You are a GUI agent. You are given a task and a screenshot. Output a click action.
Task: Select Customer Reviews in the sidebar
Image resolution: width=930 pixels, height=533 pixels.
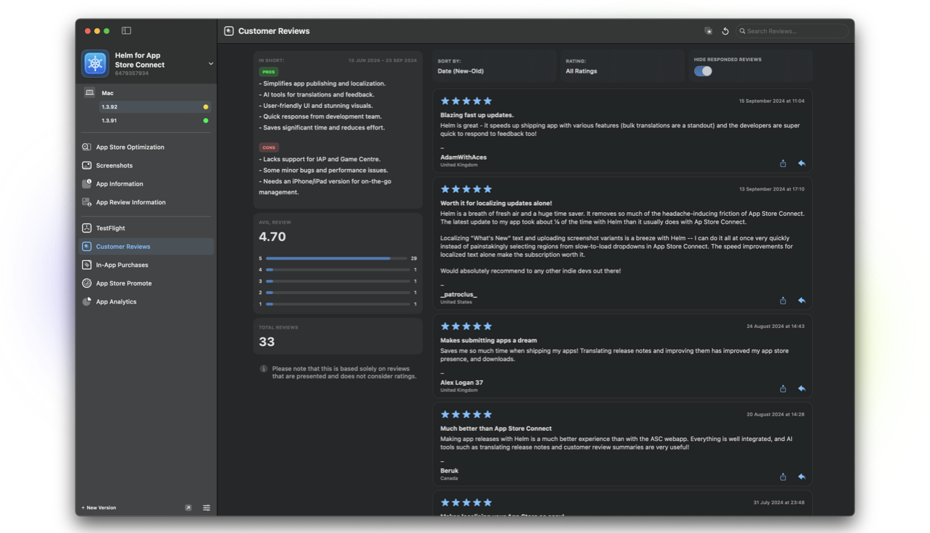147,247
